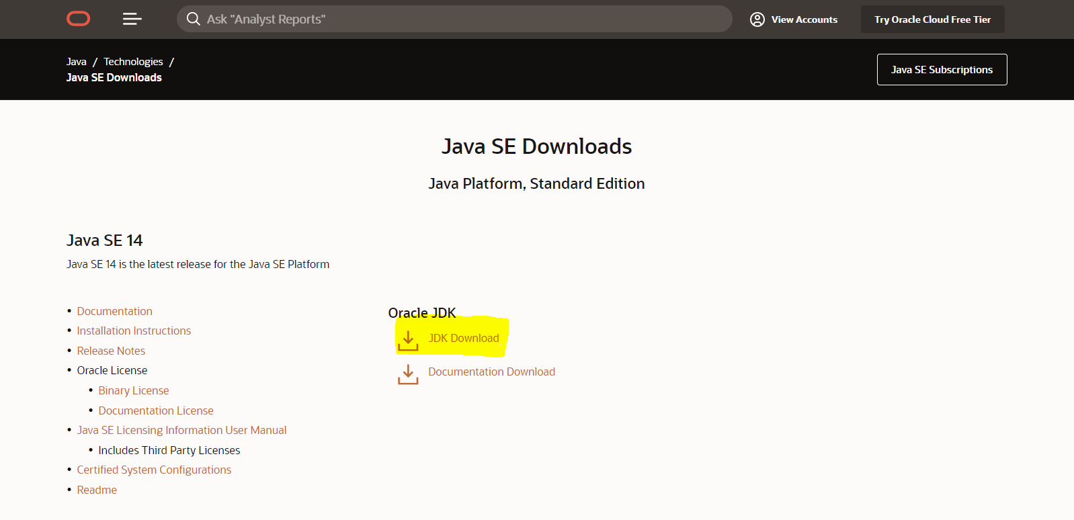Click Java Platform, Standard Edition subtitle
This screenshot has width=1074, height=520.
point(536,183)
